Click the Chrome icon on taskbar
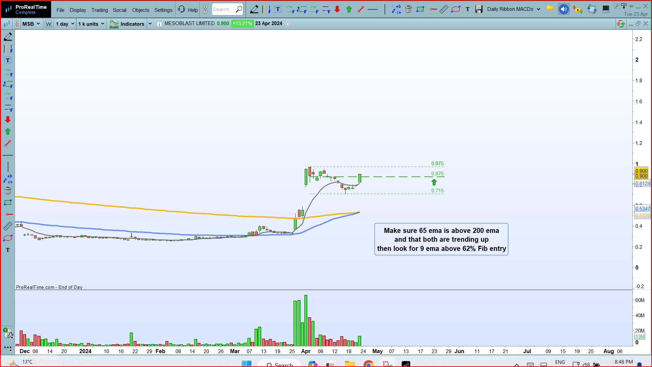The width and height of the screenshot is (652, 367). point(368,364)
